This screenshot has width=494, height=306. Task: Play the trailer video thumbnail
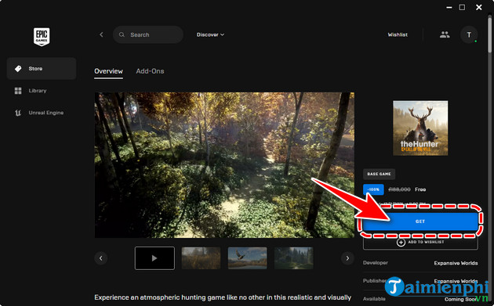pos(154,258)
